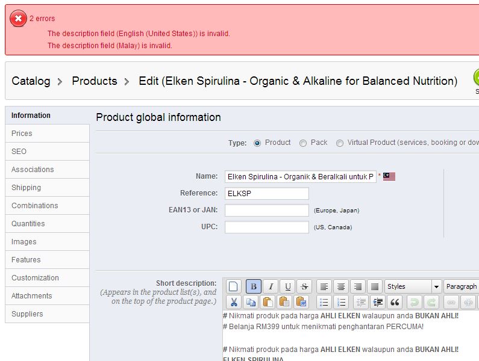Justify text fully in short description

point(375,286)
